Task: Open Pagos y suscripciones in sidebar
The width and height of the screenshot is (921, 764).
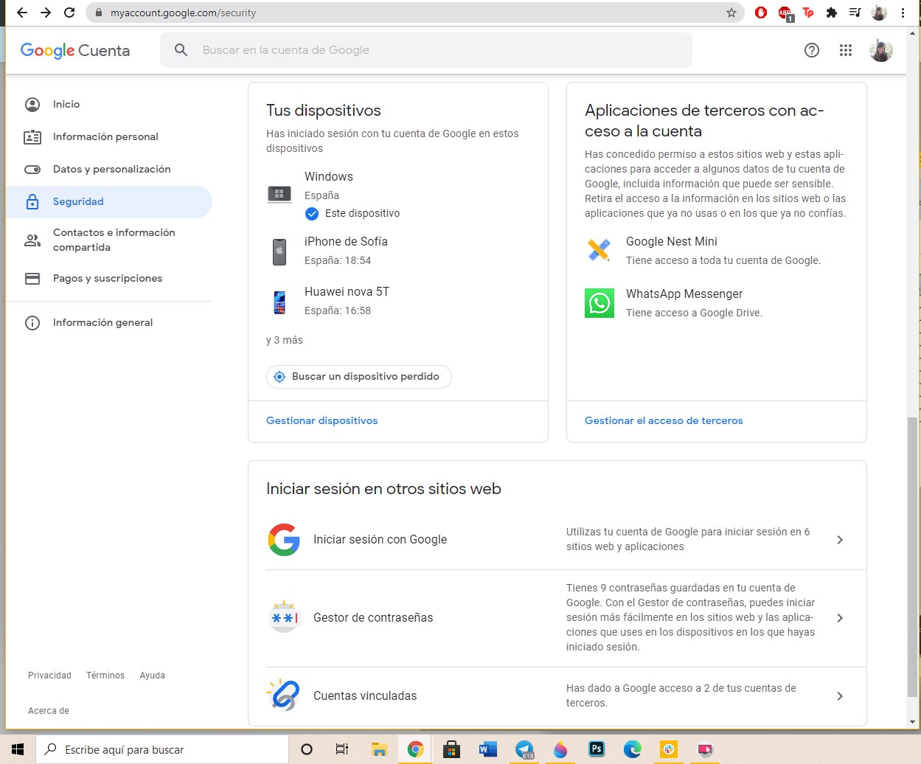Action: tap(109, 279)
